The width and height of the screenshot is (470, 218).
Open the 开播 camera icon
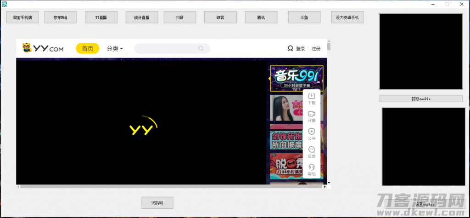pyautogui.click(x=312, y=114)
